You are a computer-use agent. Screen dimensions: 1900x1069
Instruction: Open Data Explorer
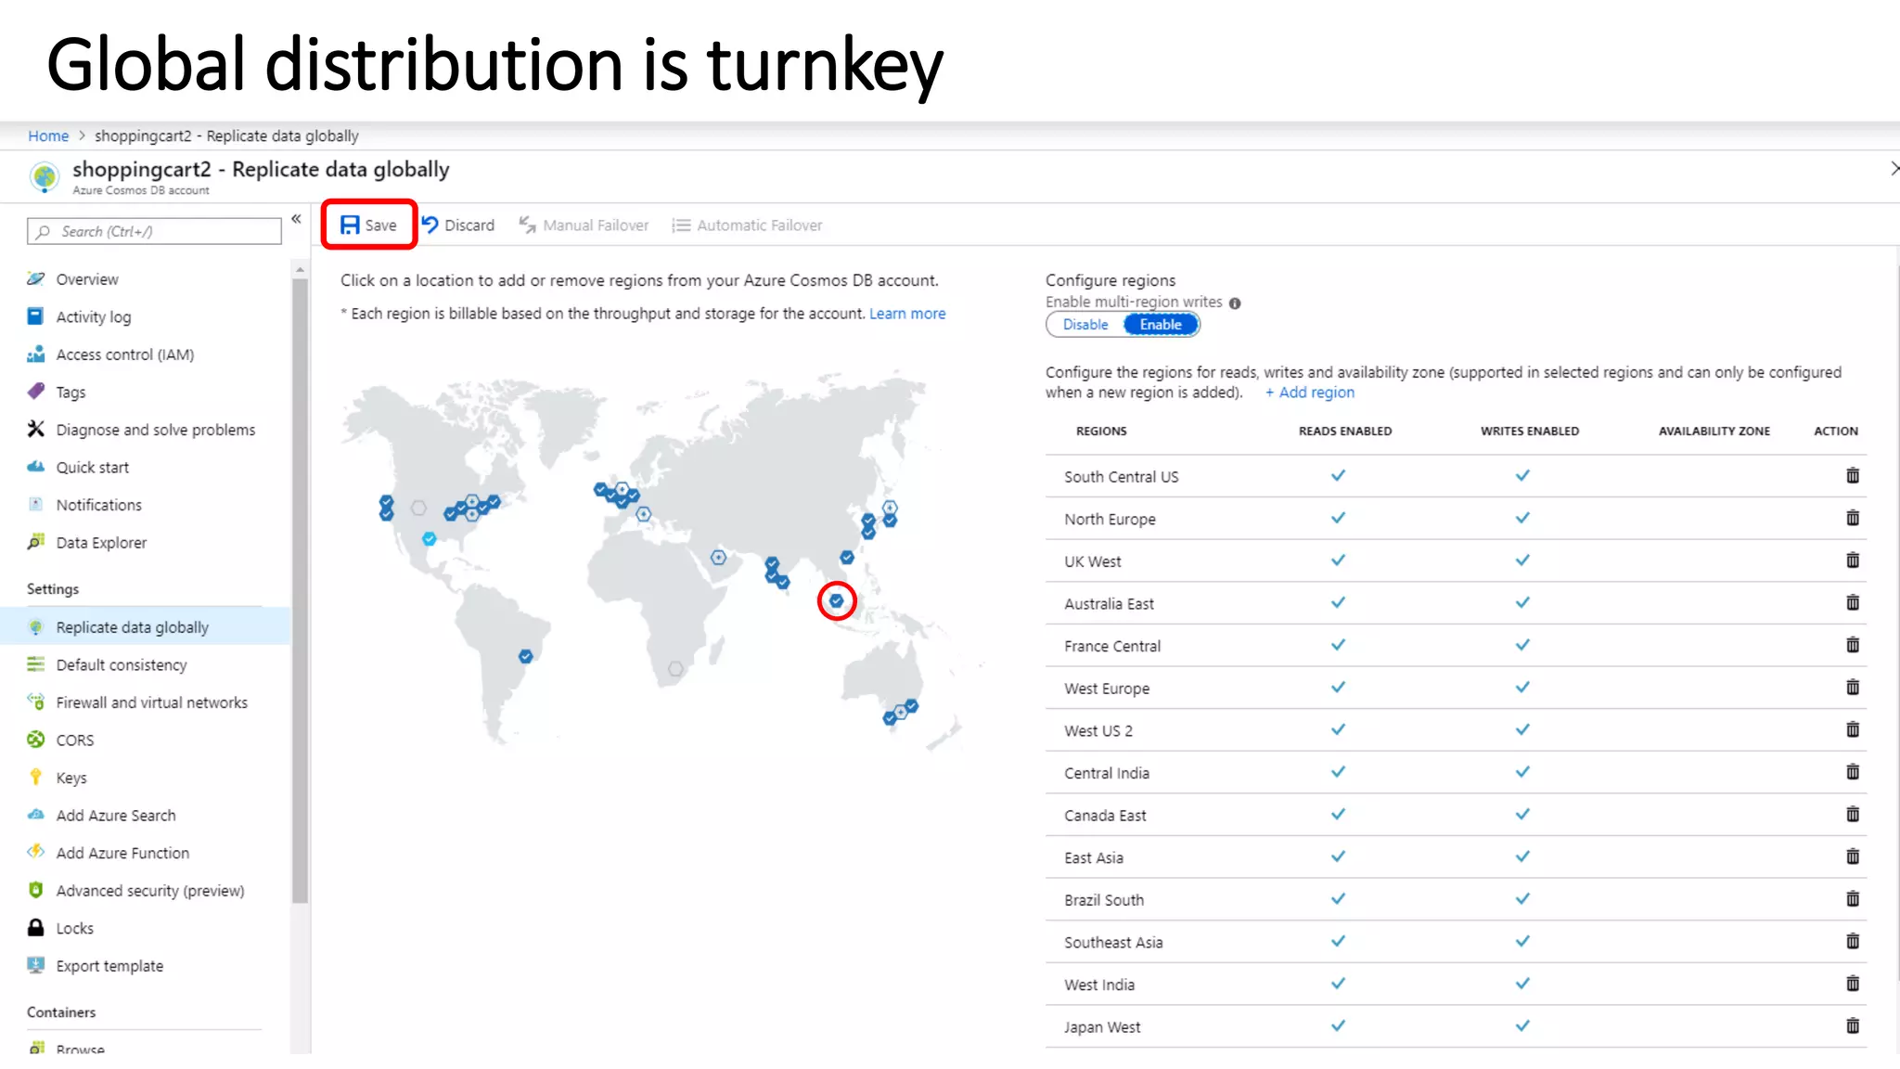(x=101, y=542)
